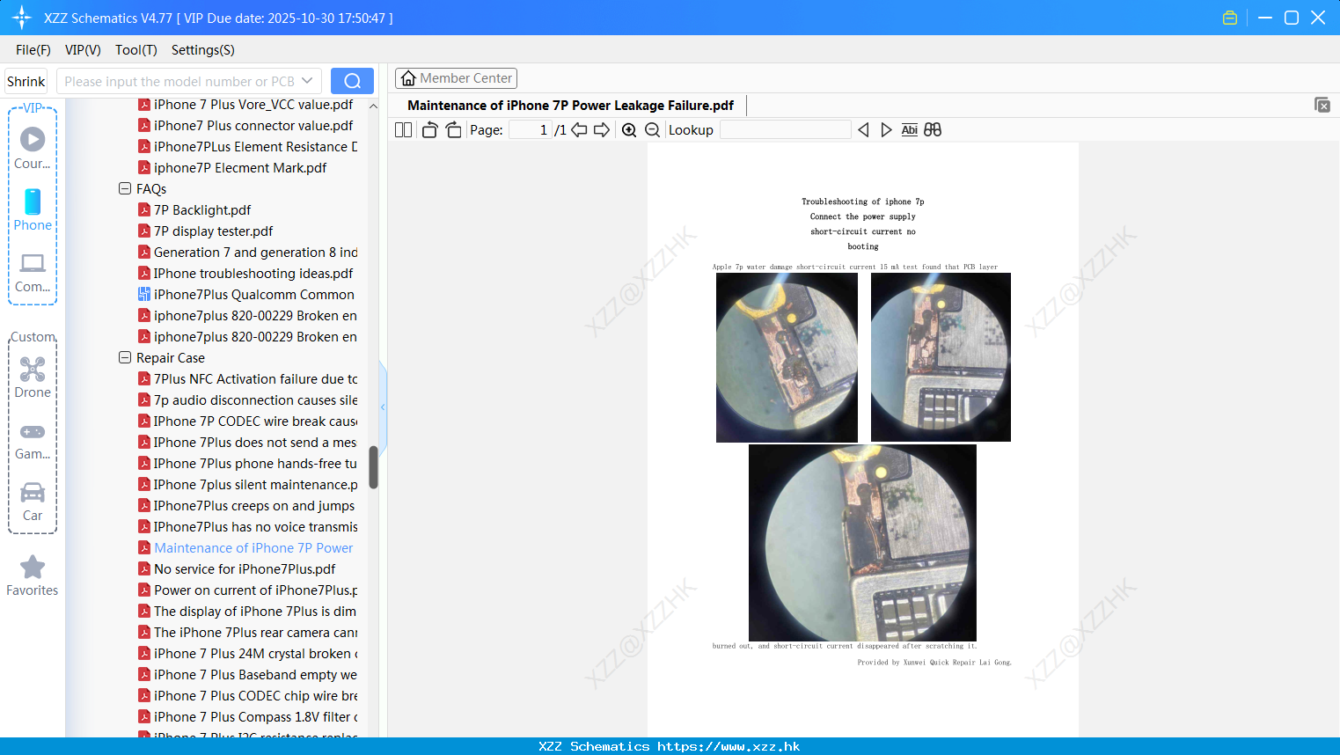Open the Game console category

point(33,441)
